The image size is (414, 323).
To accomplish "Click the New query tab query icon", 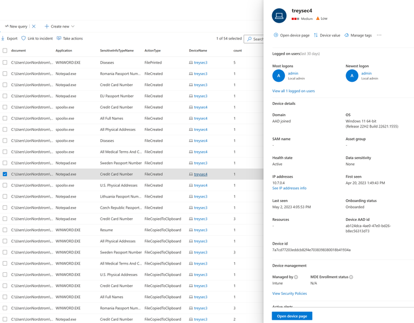I will (7, 26).
